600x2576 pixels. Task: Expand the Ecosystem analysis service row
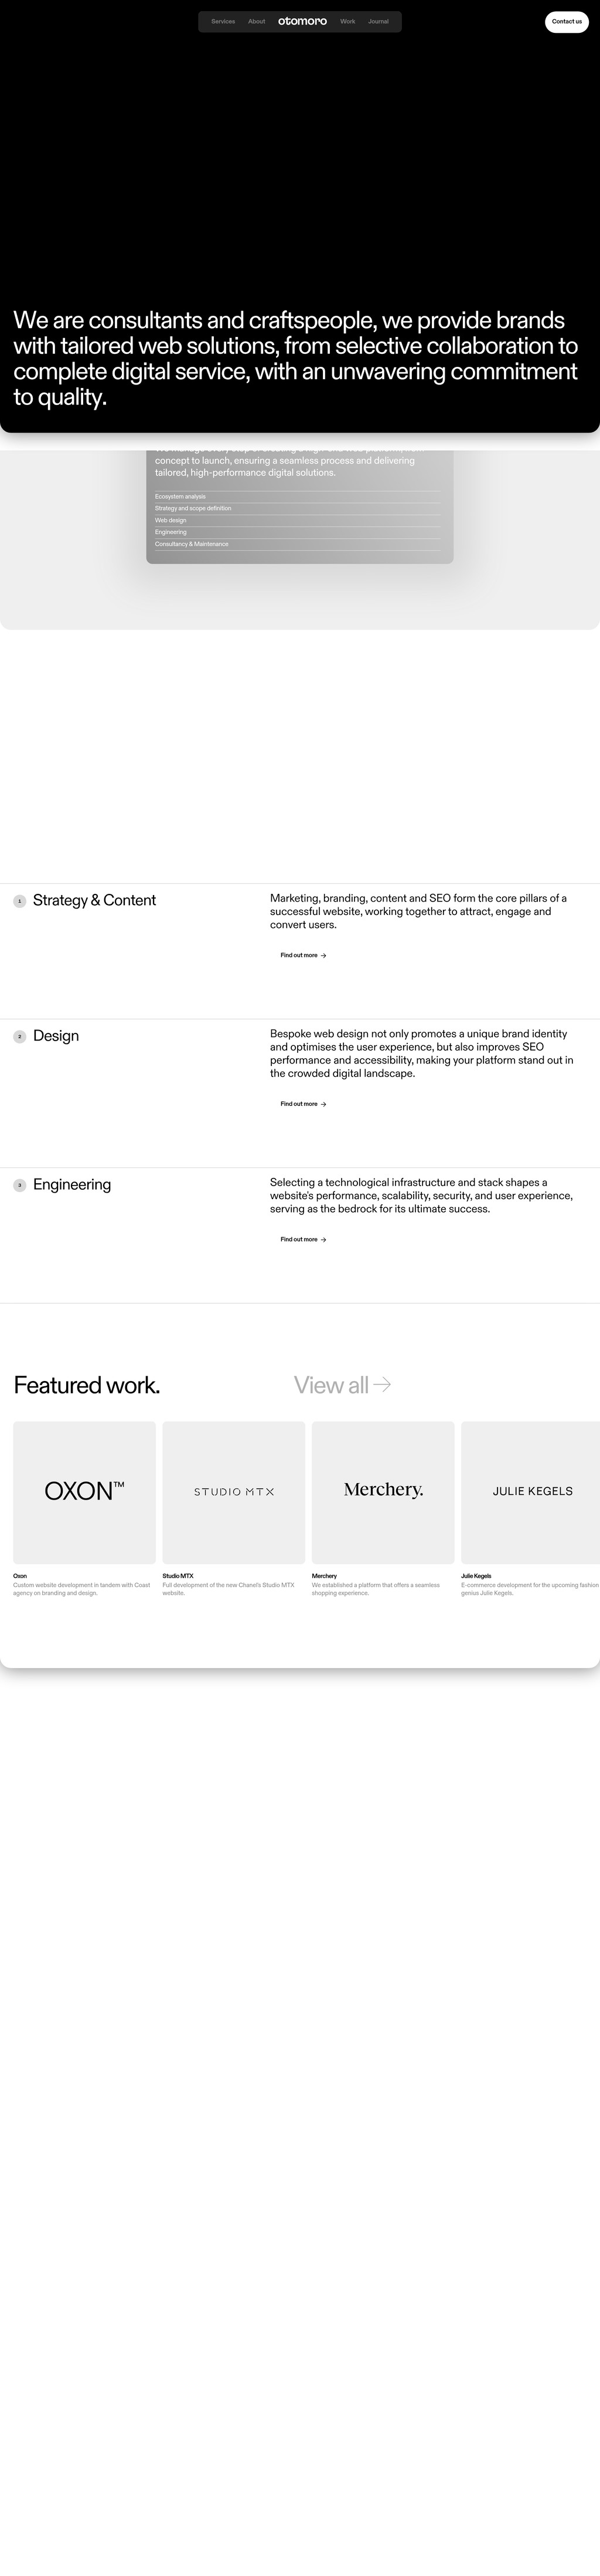[x=299, y=496]
